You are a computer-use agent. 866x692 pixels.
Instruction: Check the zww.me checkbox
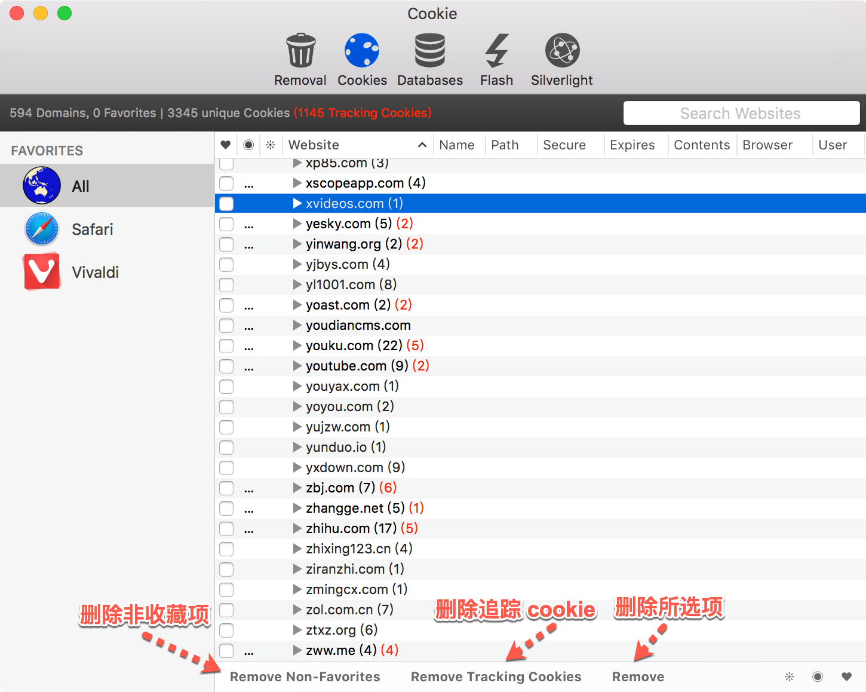[x=226, y=650]
